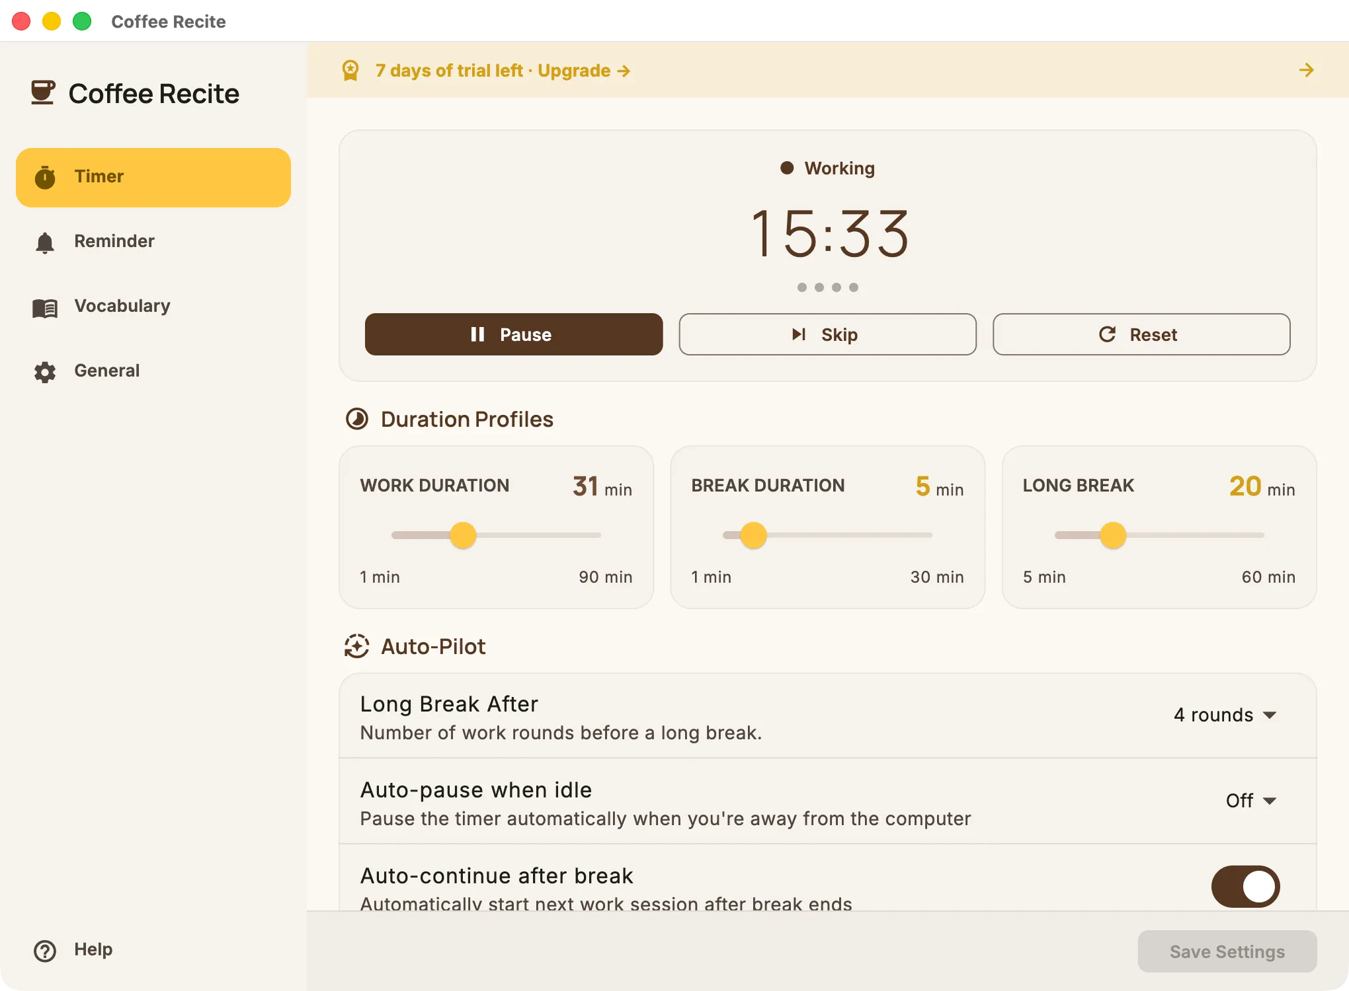Image resolution: width=1349 pixels, height=991 pixels.
Task: Click the Duration Profiles heading
Action: pyautogui.click(x=467, y=419)
